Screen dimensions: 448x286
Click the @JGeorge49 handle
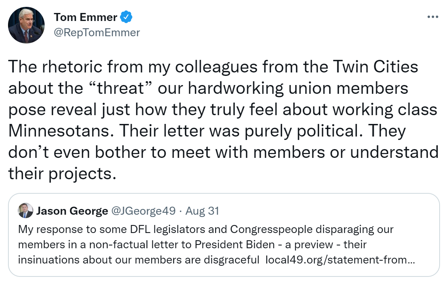coord(143,211)
